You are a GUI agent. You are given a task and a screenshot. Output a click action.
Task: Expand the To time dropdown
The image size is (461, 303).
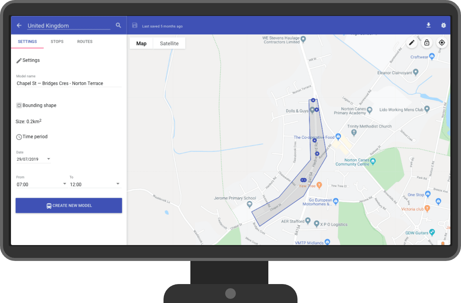[x=95, y=184]
